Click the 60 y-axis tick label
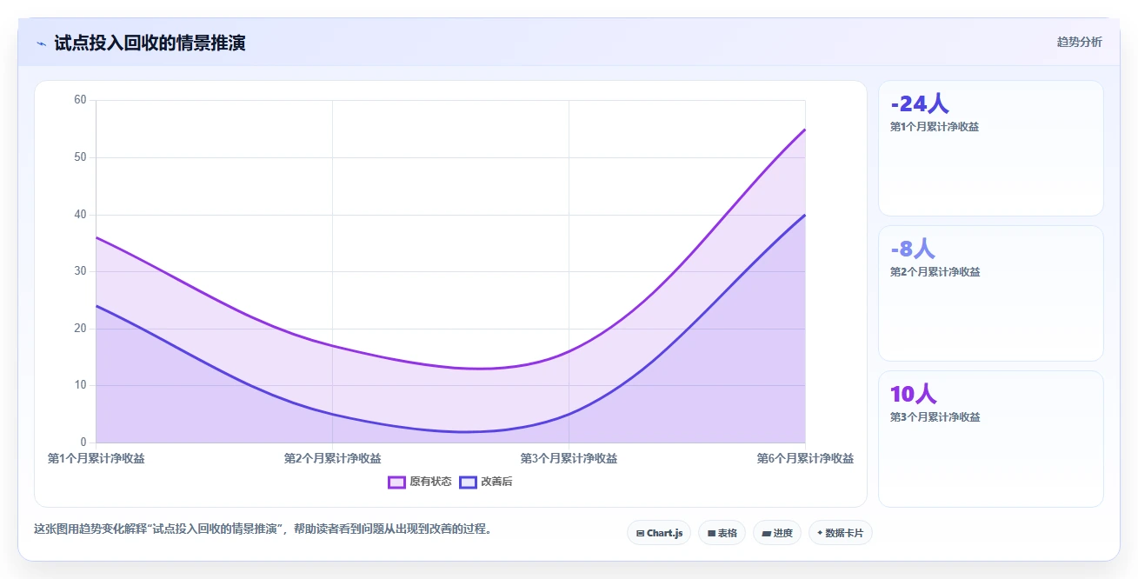The width and height of the screenshot is (1138, 579). (x=80, y=100)
